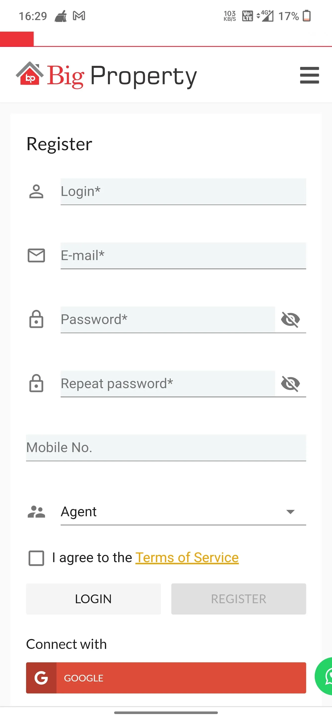Focus the Login username input field
The image size is (332, 720).
pos(183,192)
